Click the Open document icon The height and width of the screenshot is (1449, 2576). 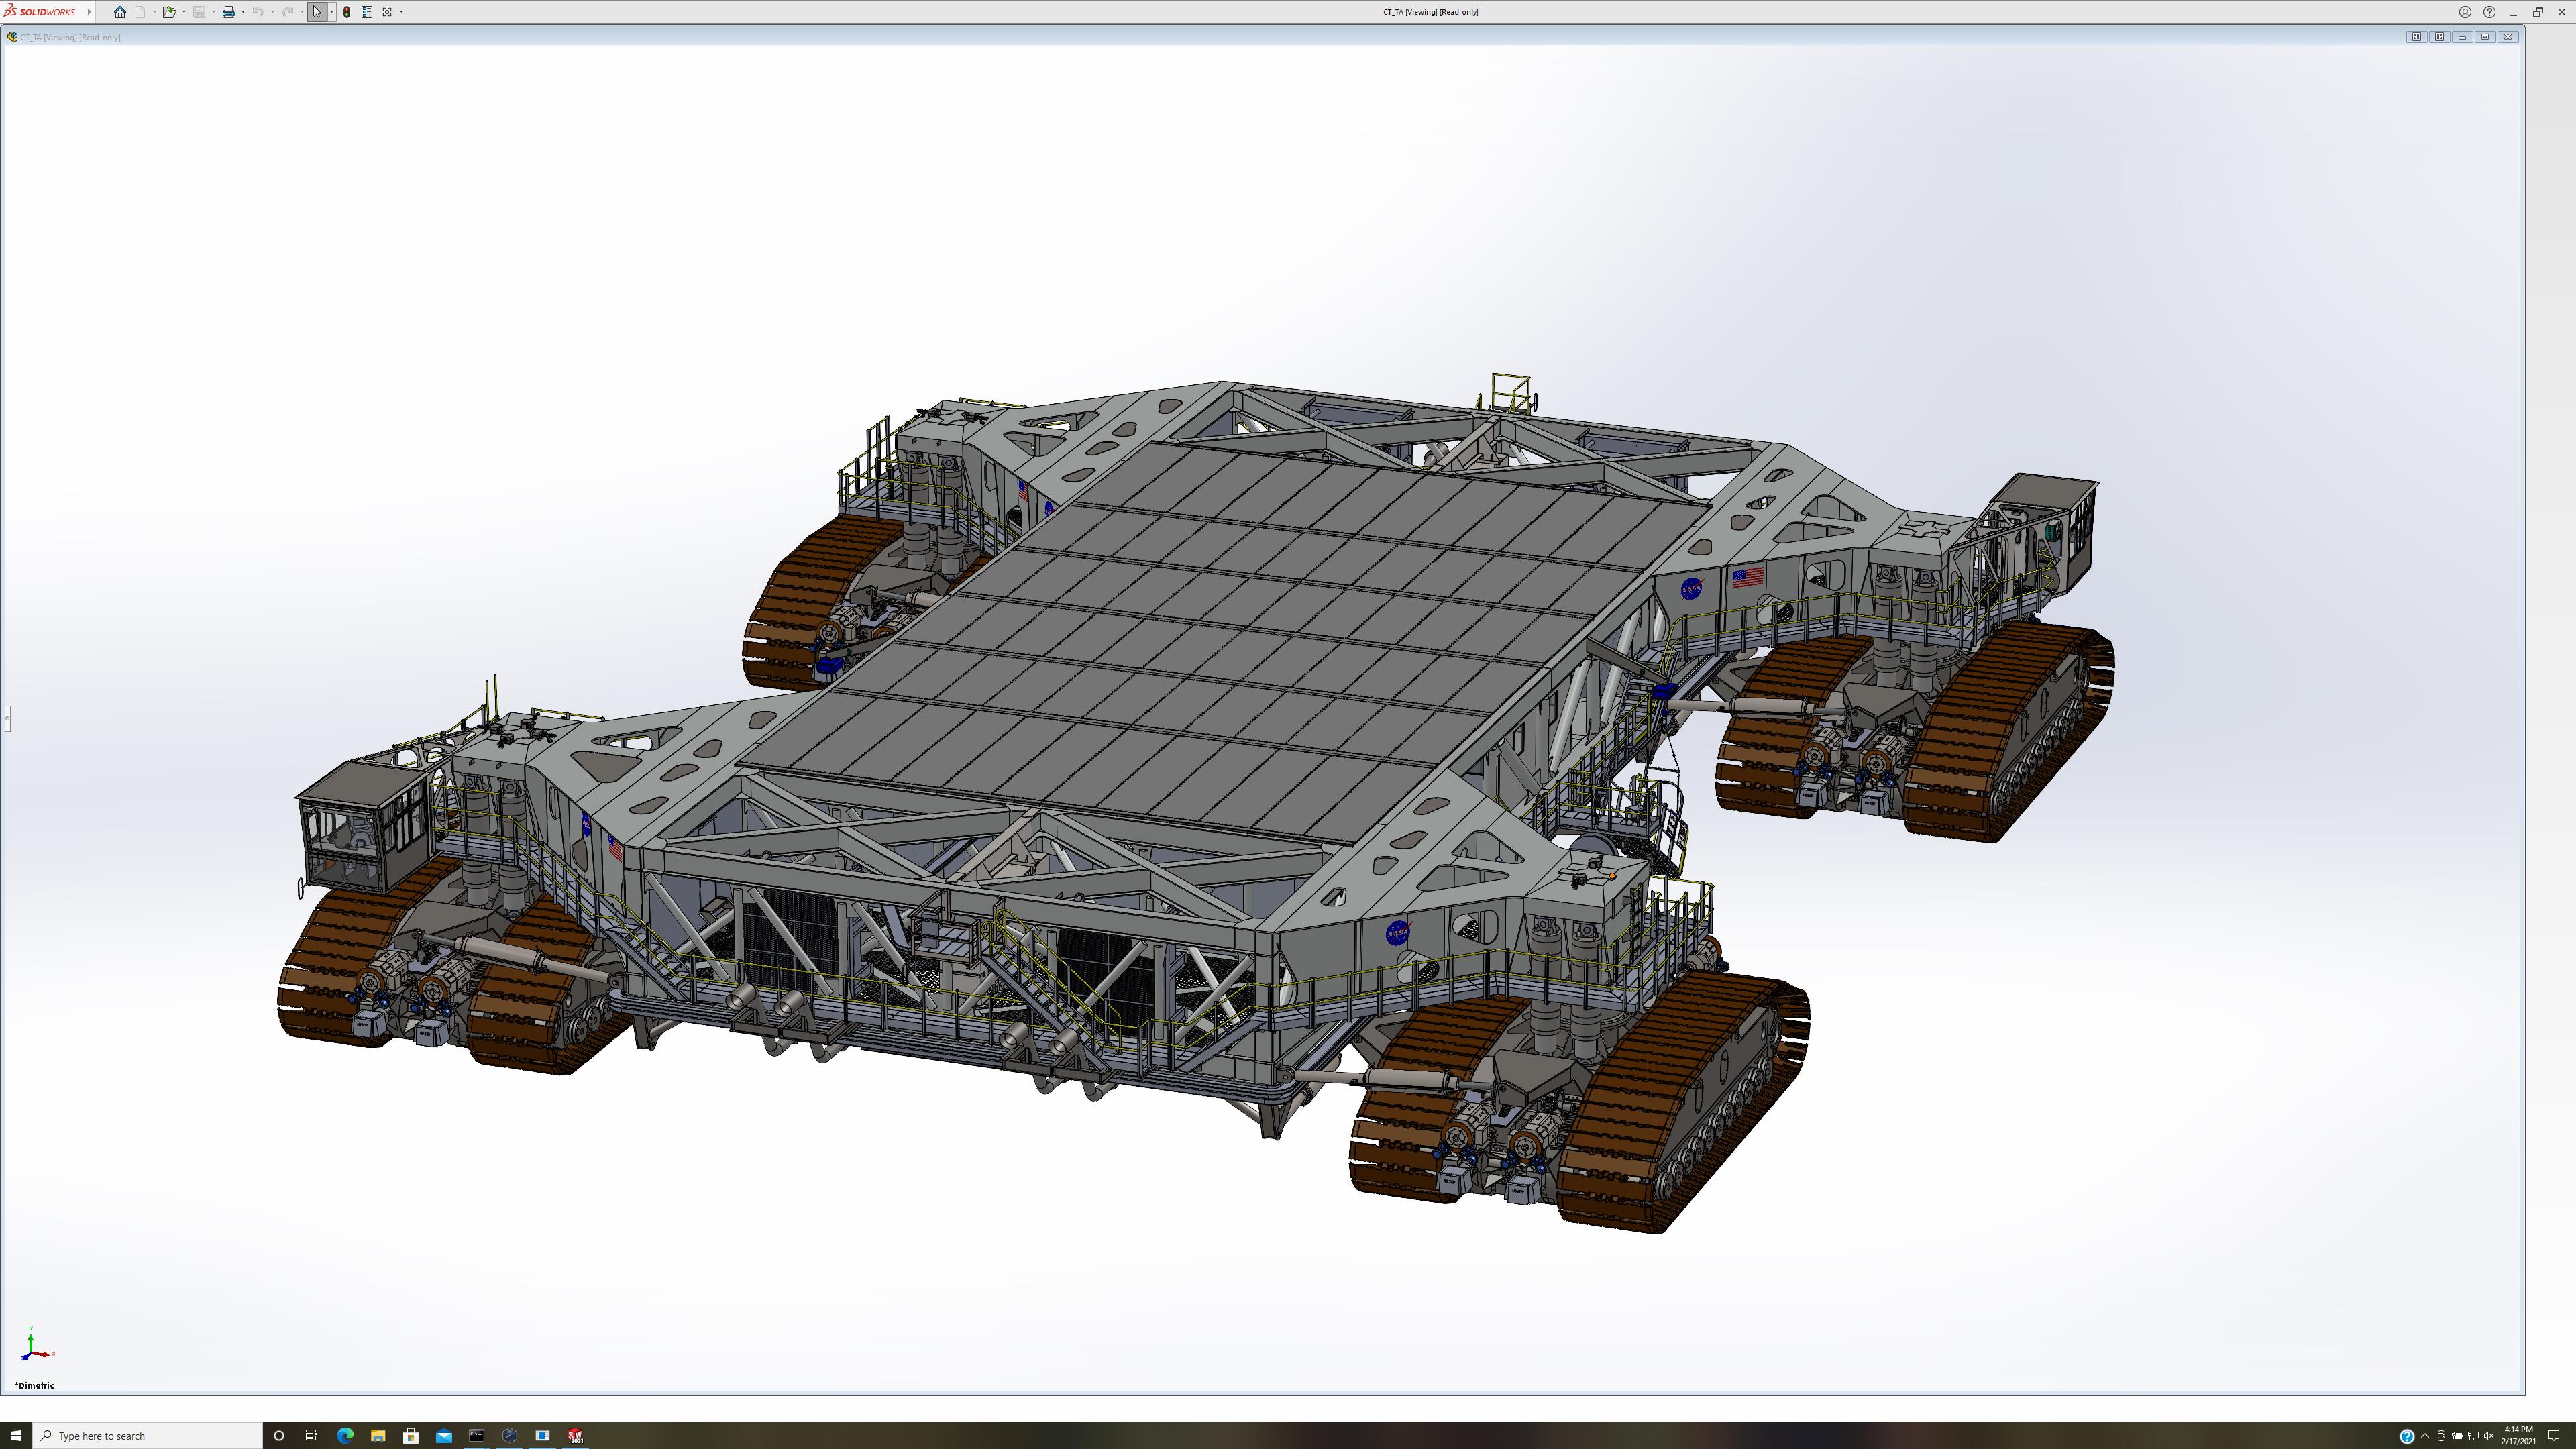[x=169, y=12]
